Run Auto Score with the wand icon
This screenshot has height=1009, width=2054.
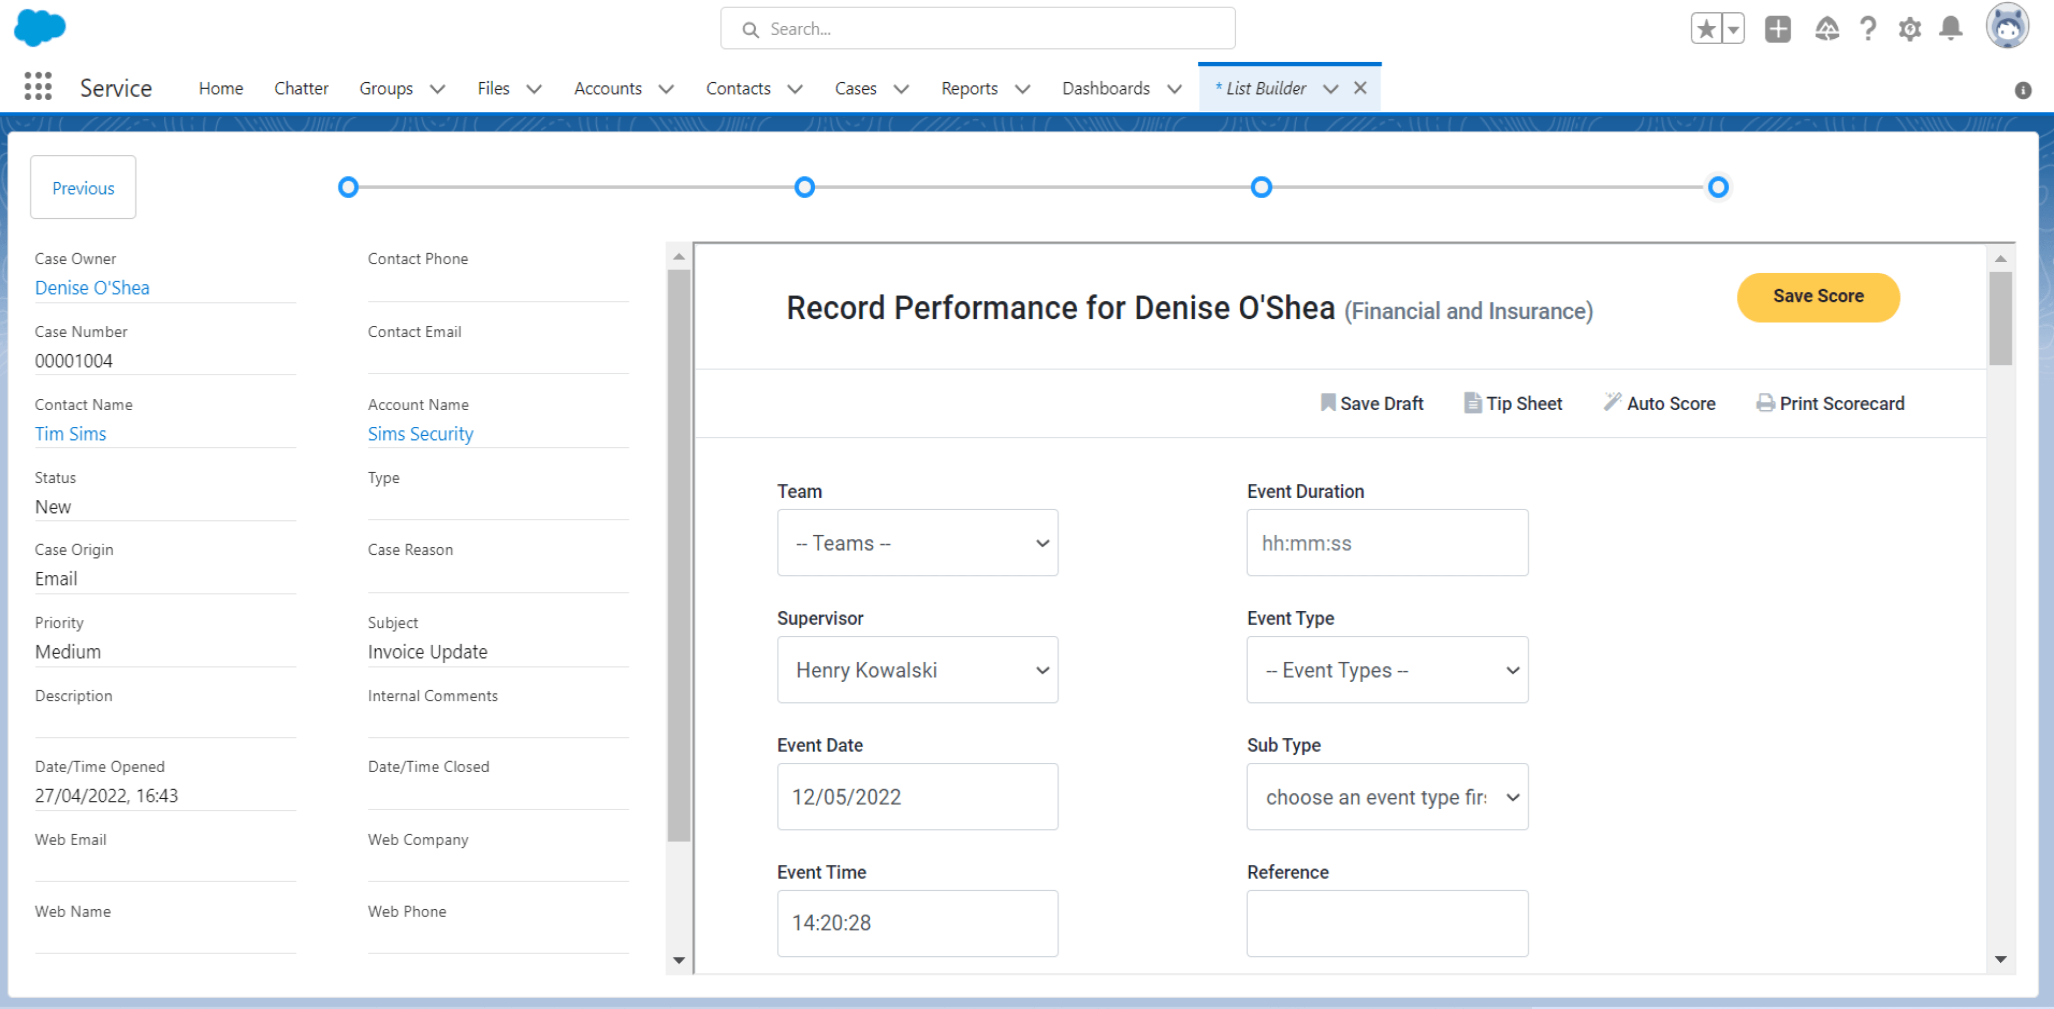pyautogui.click(x=1659, y=403)
